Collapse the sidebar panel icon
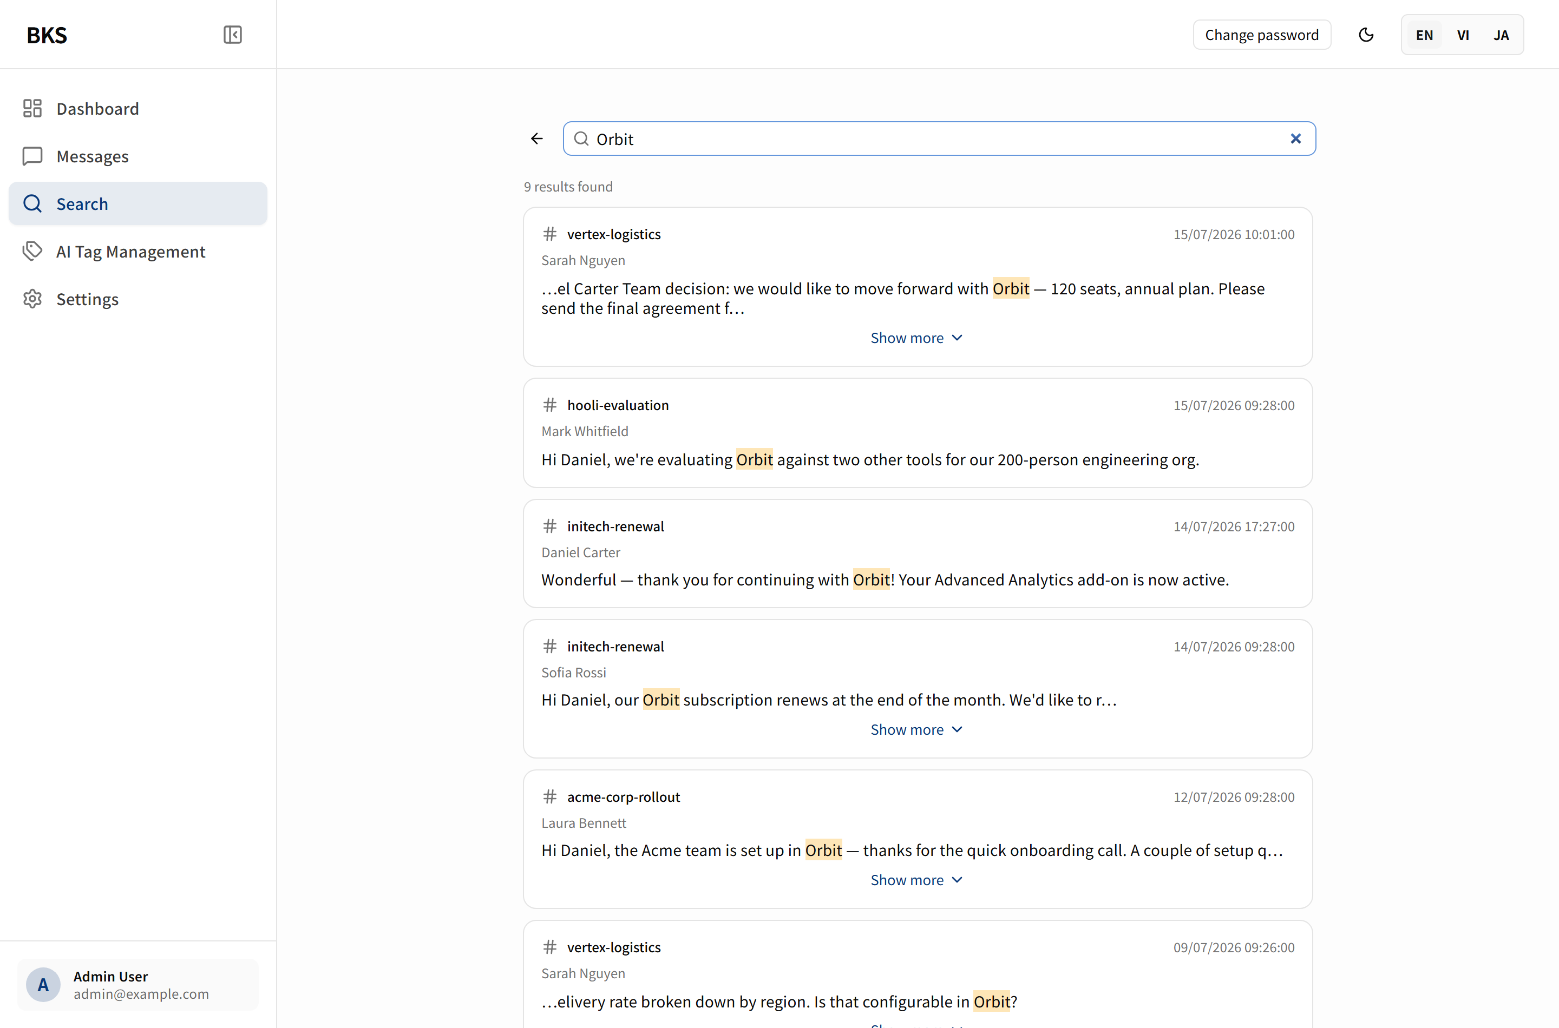 pos(232,35)
